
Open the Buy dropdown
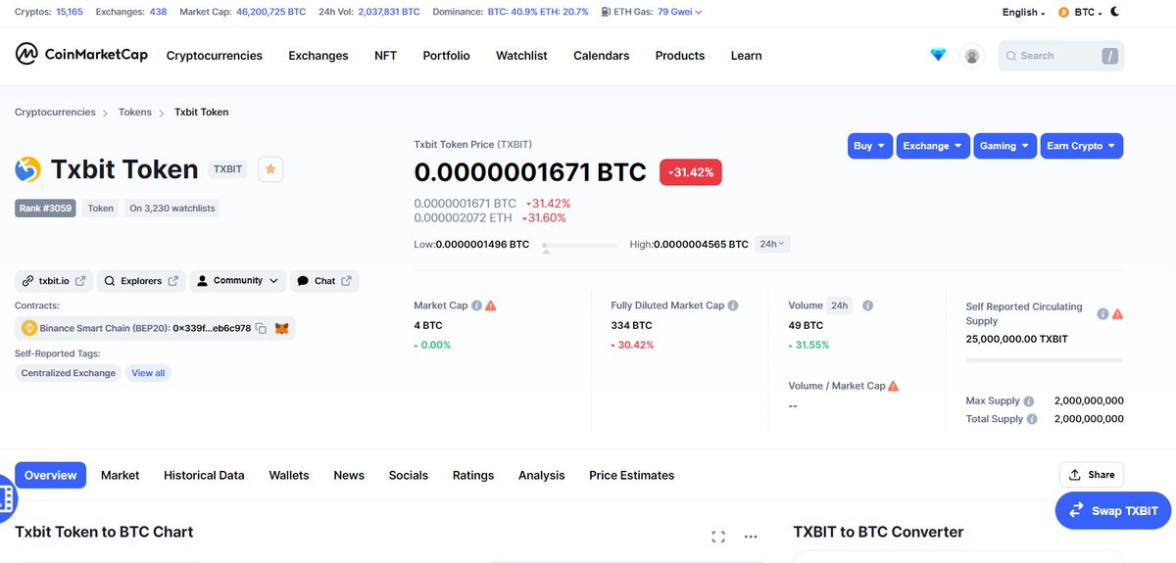[870, 146]
